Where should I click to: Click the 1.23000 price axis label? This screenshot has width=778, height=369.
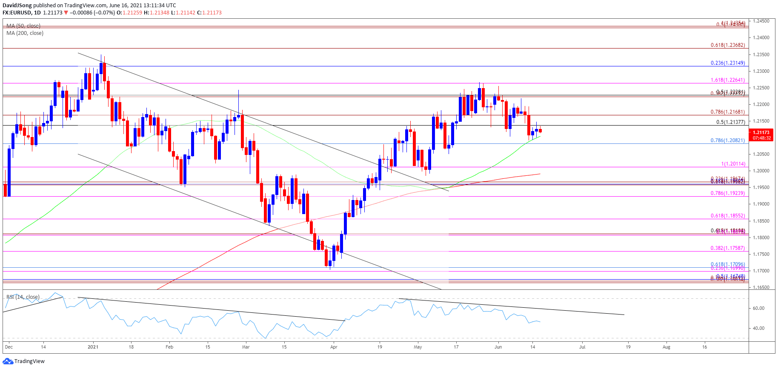761,71
